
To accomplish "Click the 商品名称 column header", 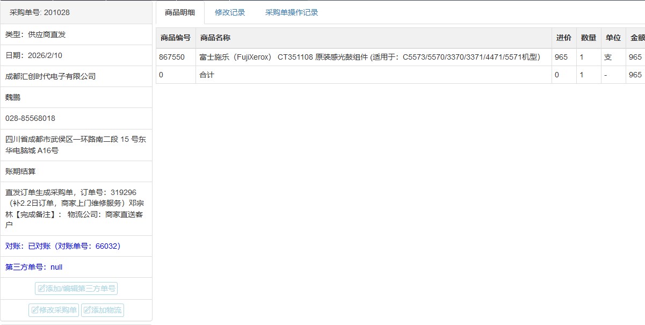I will pos(215,38).
